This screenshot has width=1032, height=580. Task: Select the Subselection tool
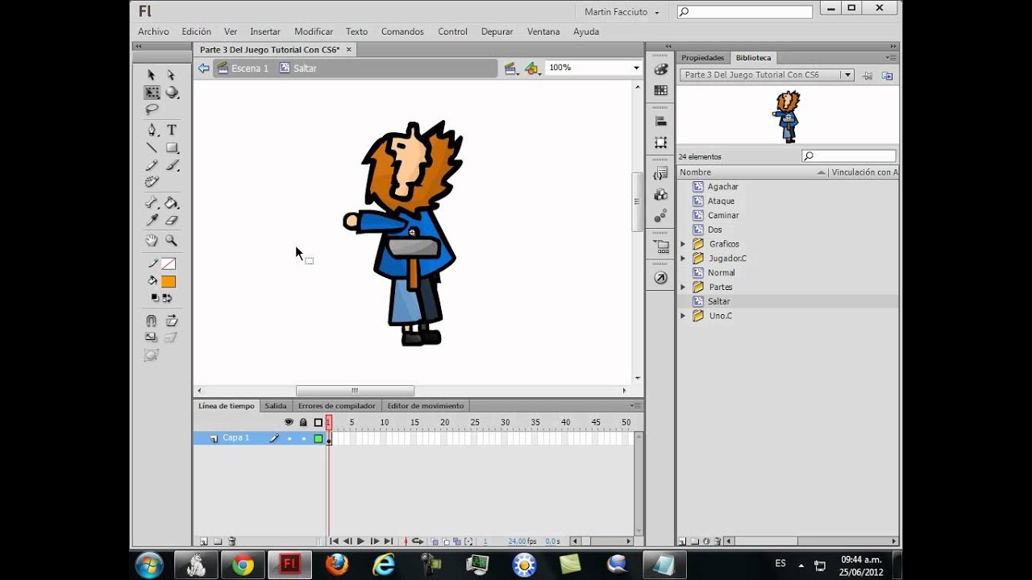171,75
